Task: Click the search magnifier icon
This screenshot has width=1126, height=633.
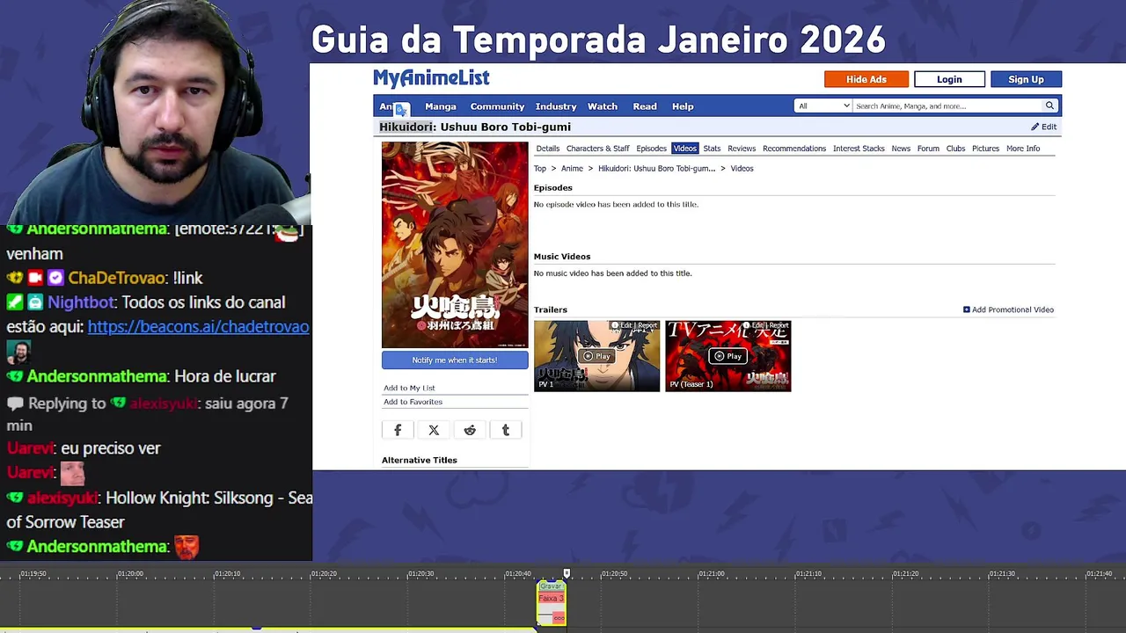Action: click(1049, 106)
